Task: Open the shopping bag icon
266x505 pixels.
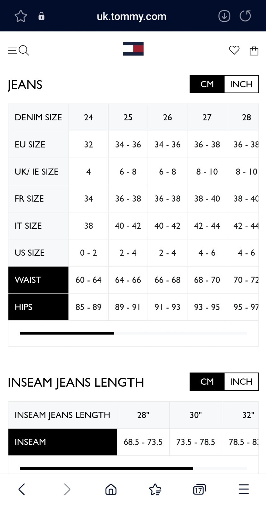Action: [x=254, y=50]
